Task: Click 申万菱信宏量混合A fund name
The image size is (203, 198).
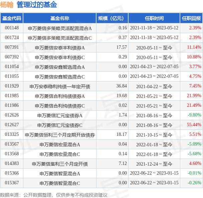Action: coord(60,144)
